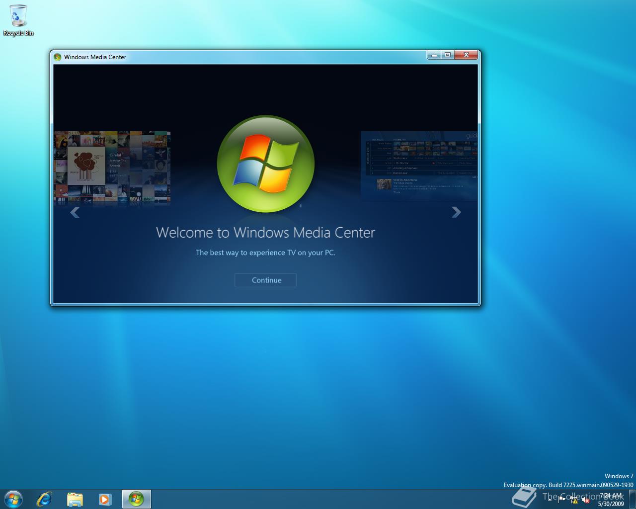Show hidden tray icons with the up arrow
The image size is (636, 509).
pyautogui.click(x=550, y=500)
